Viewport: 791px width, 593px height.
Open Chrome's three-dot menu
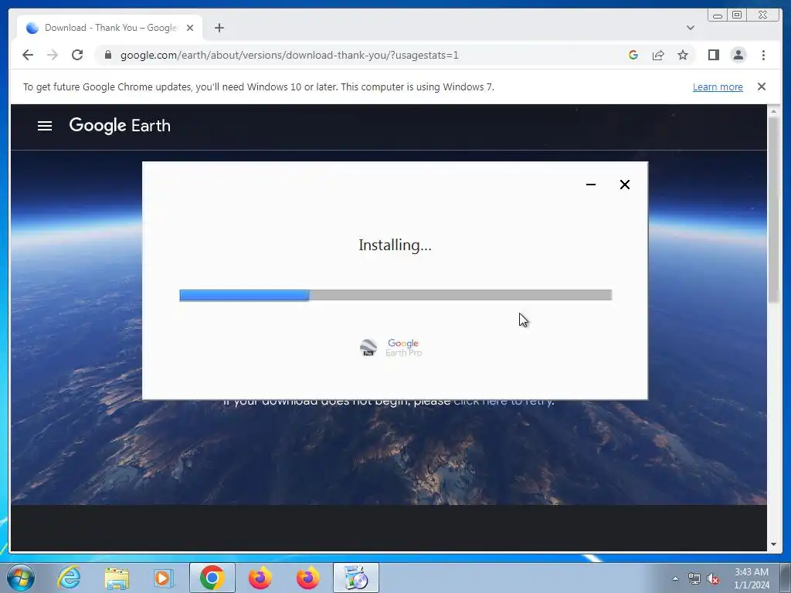[x=763, y=55]
